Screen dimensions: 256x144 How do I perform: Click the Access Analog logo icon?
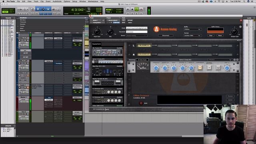(156, 29)
